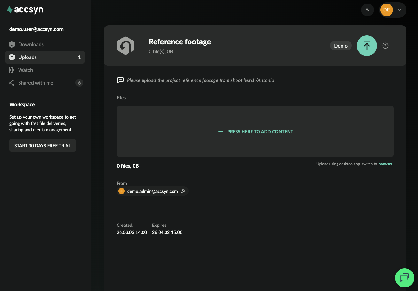Screen dimensions: 418x291
Task: Start the 30 days free trial
Action: point(43,145)
